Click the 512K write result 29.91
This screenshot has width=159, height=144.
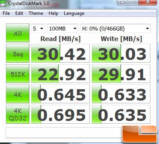121,74
